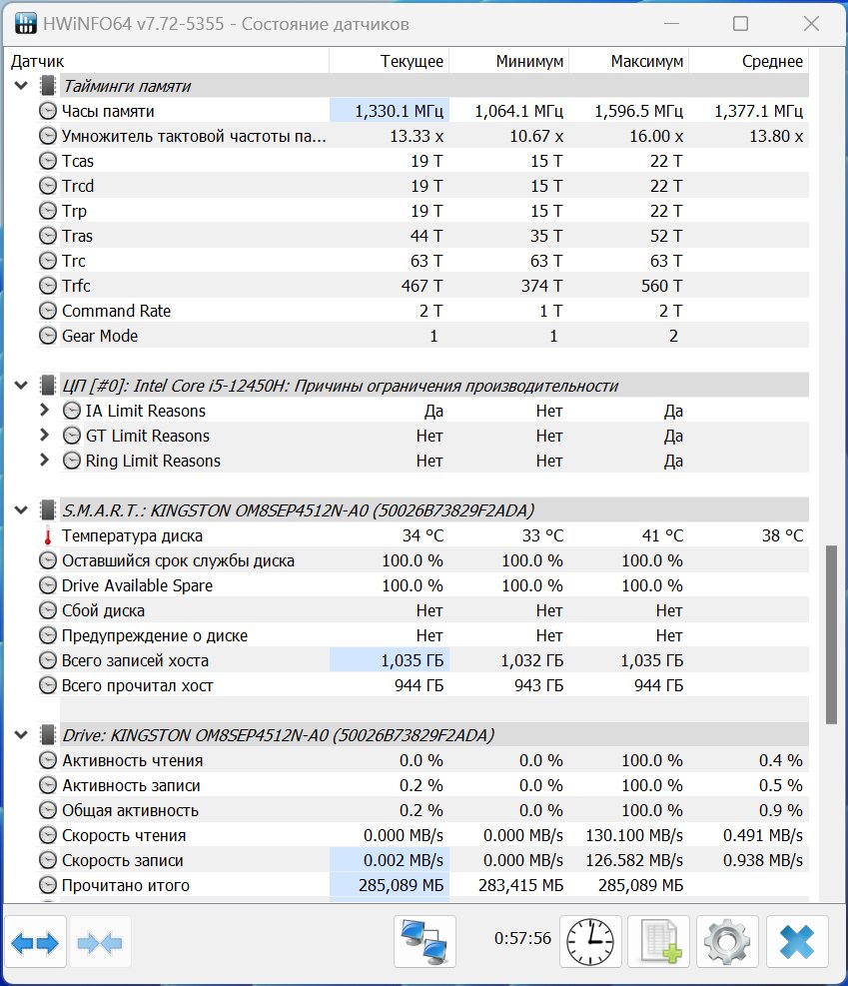Click the Максимум column header

[629, 61]
